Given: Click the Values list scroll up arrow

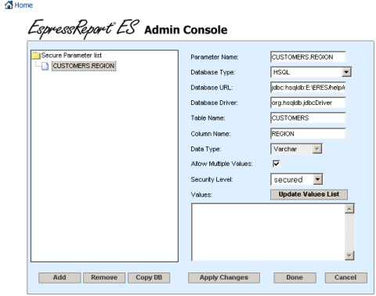Looking at the screenshot, I should pyautogui.click(x=349, y=208).
